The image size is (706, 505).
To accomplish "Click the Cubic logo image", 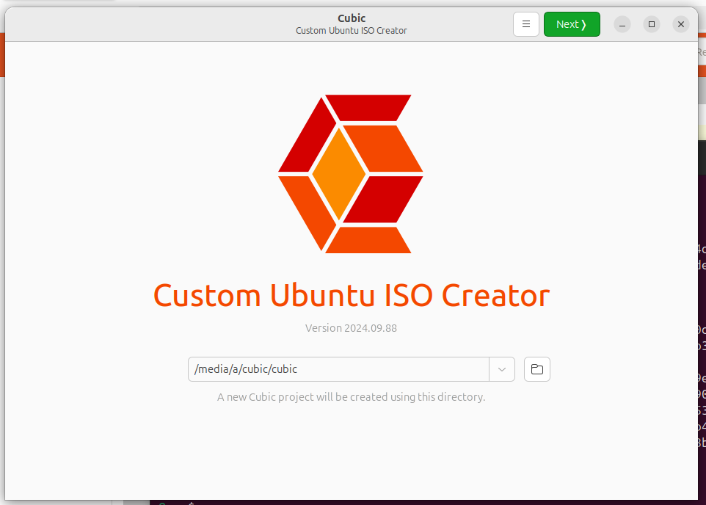I will [351, 174].
